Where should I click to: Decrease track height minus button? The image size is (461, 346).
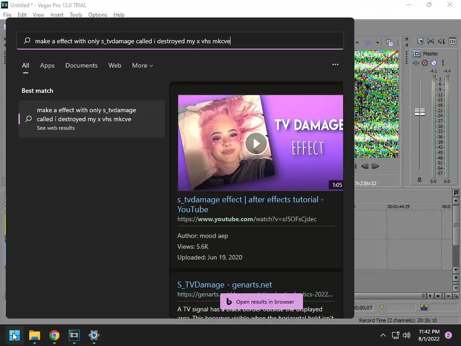[456, 288]
